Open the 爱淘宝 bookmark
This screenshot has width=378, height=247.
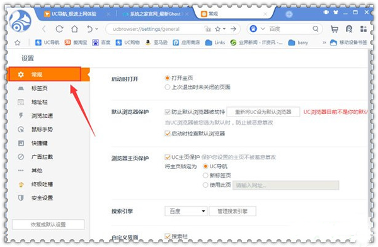pyautogui.click(x=76, y=42)
